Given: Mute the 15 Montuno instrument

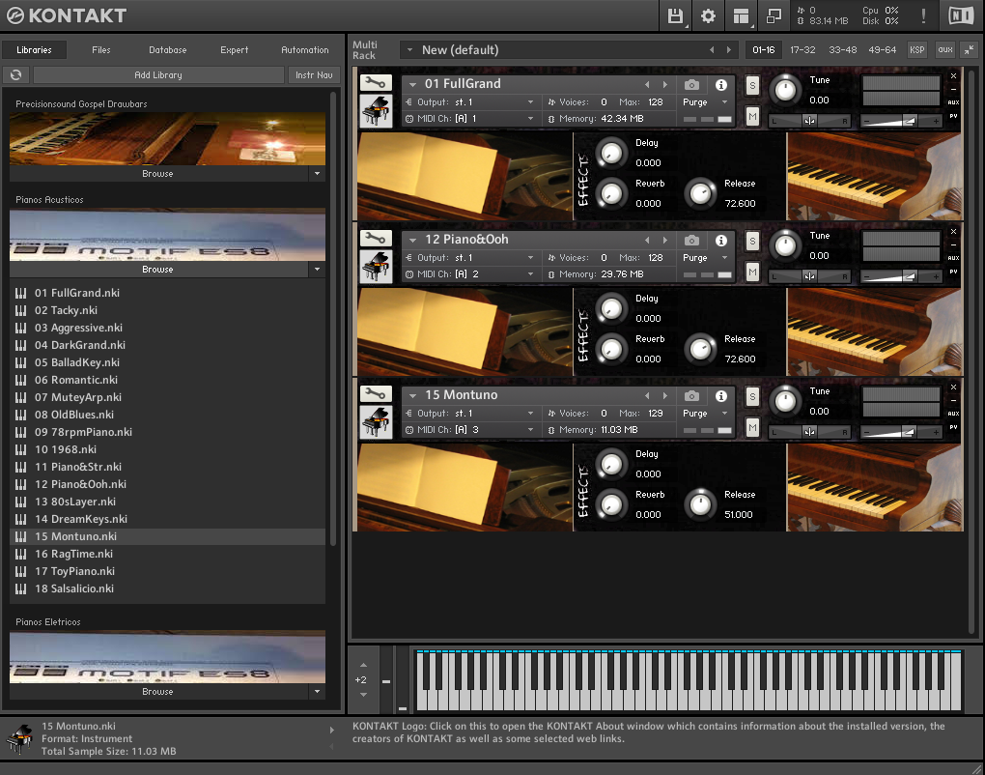Looking at the screenshot, I should tap(752, 427).
